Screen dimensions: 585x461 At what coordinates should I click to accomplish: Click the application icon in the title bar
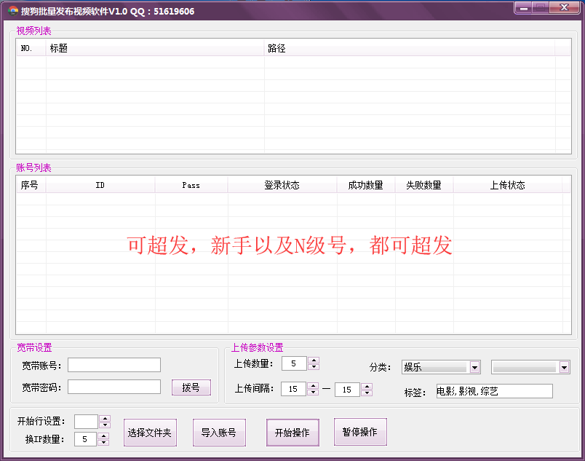(x=12, y=11)
